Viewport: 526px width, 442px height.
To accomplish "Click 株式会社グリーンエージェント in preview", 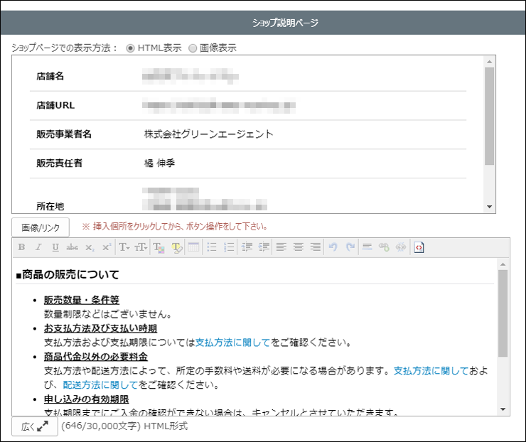I will [209, 134].
